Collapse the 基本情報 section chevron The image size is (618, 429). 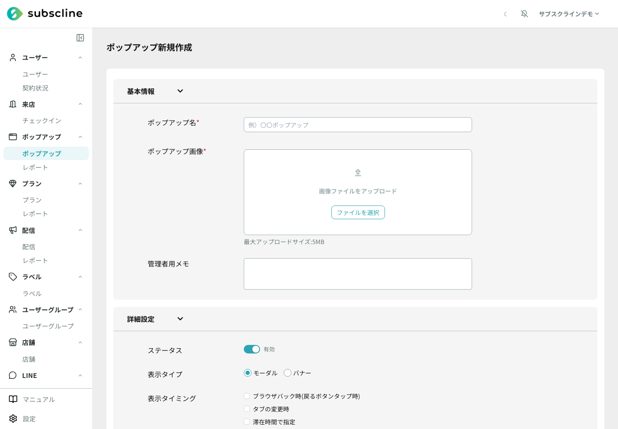click(180, 91)
